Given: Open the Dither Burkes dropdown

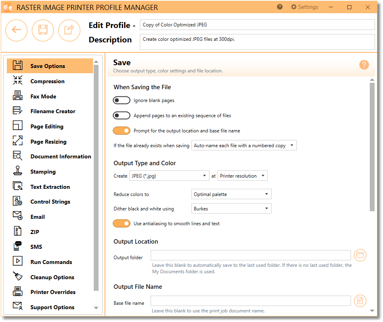Looking at the screenshot, I should tap(231, 208).
